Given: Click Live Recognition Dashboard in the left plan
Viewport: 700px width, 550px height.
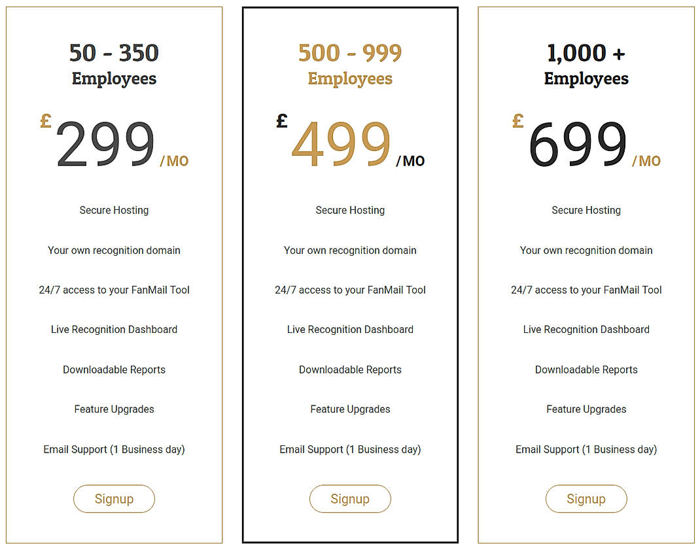Looking at the screenshot, I should point(114,329).
